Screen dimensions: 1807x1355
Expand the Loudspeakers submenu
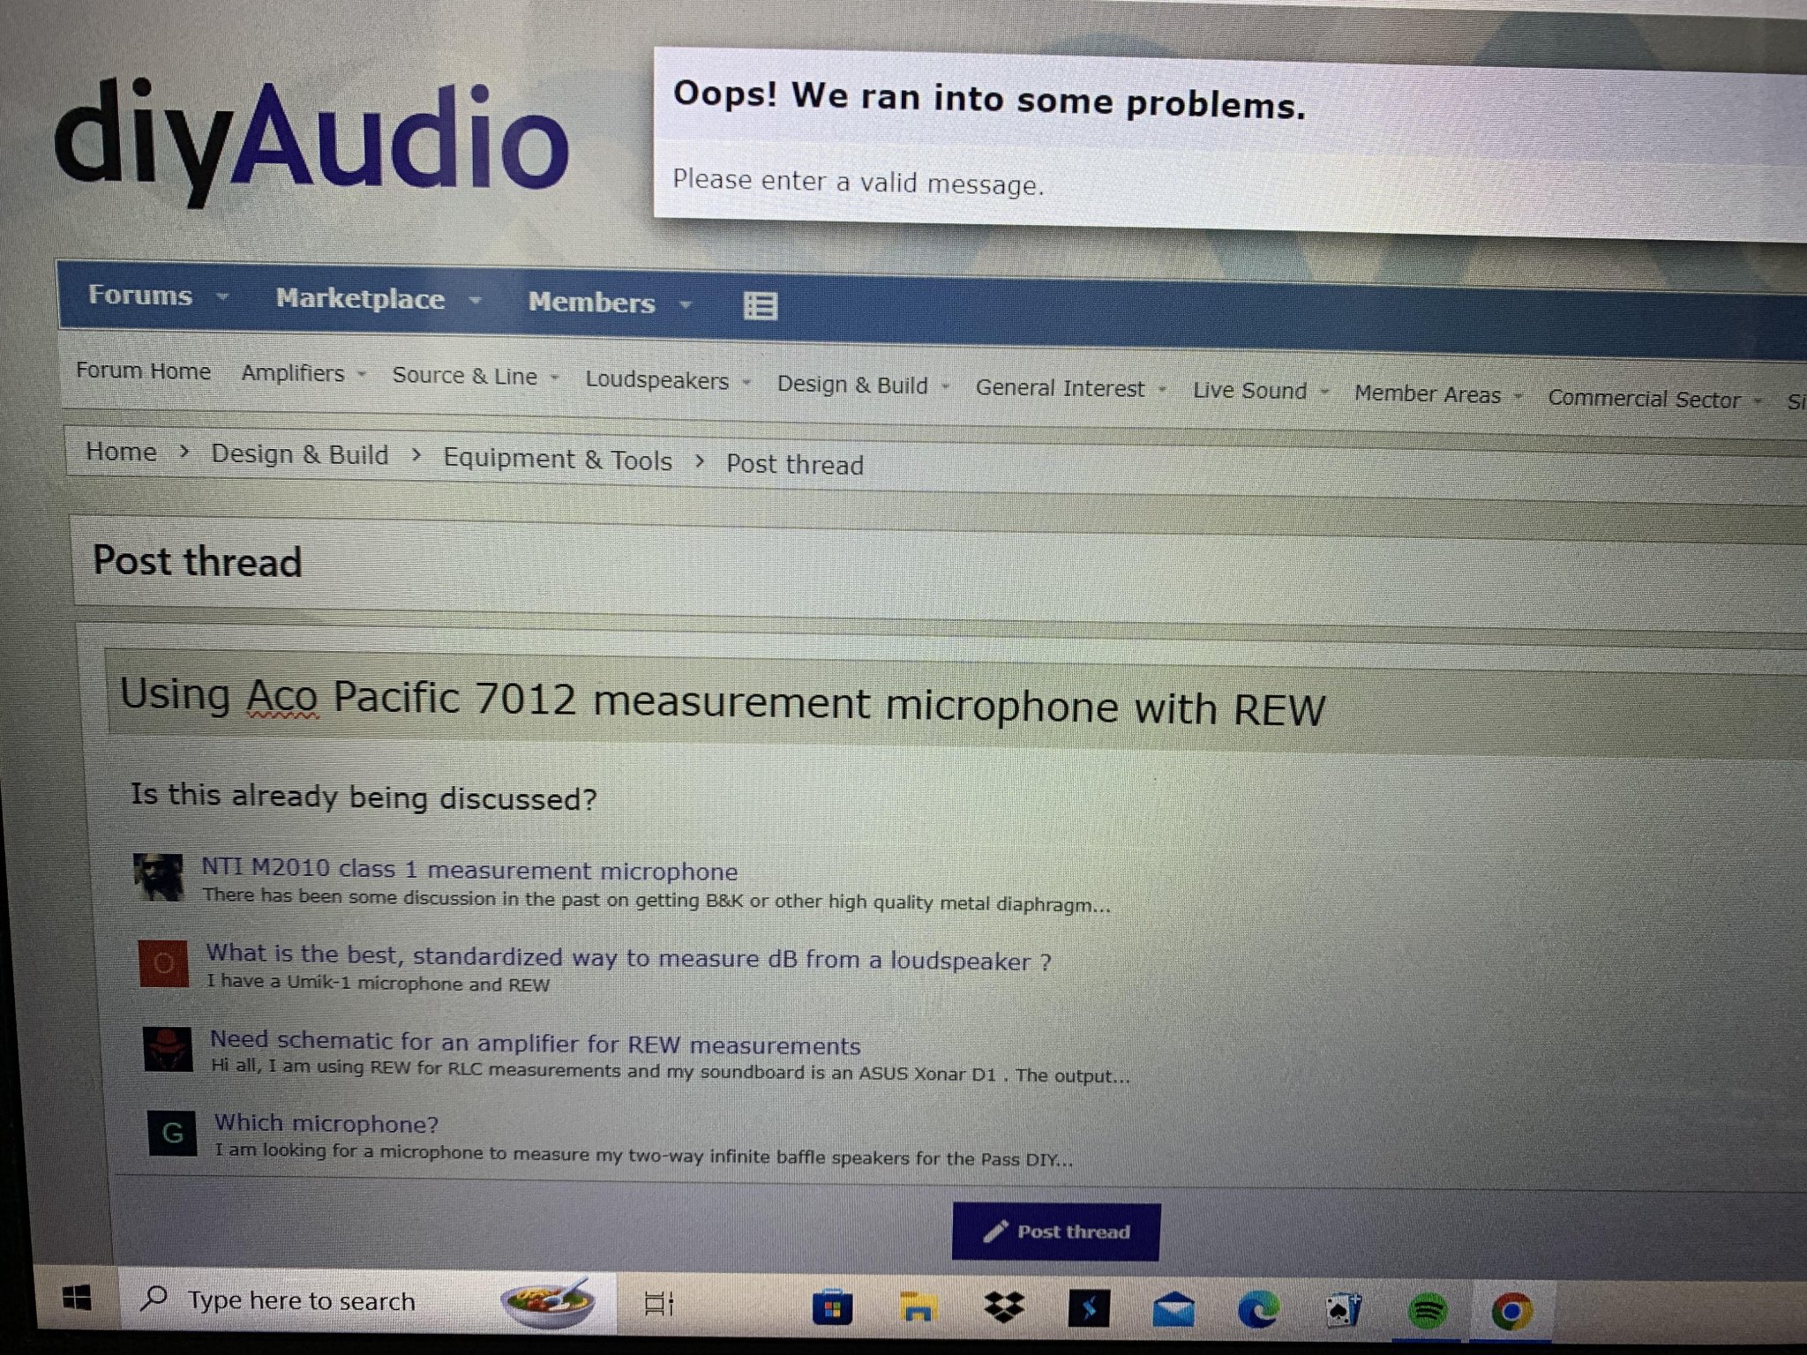746,382
